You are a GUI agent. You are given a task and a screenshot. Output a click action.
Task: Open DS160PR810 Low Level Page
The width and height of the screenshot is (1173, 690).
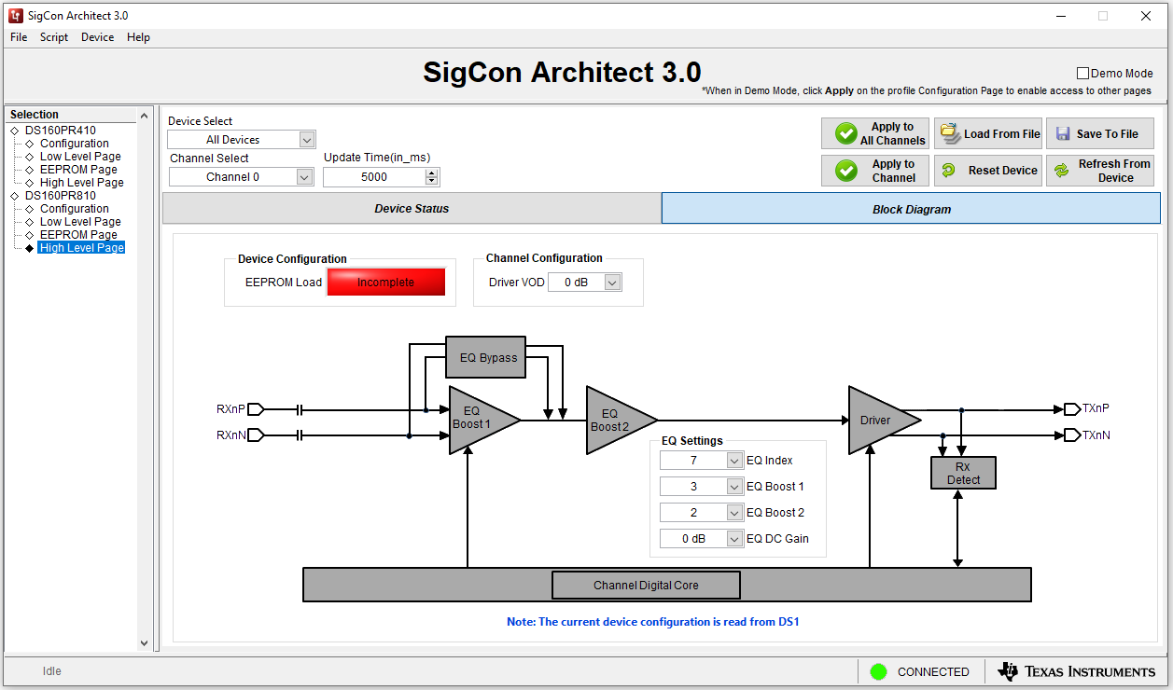[x=80, y=222]
